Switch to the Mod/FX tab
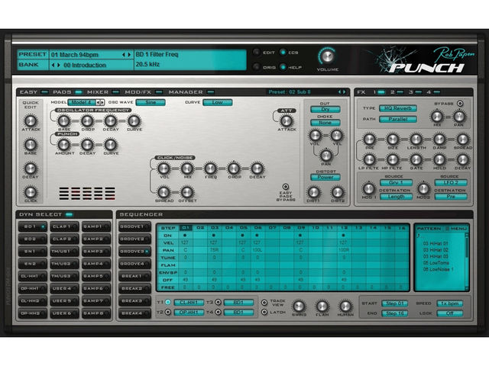The width and height of the screenshot is (489, 366). coord(144,92)
